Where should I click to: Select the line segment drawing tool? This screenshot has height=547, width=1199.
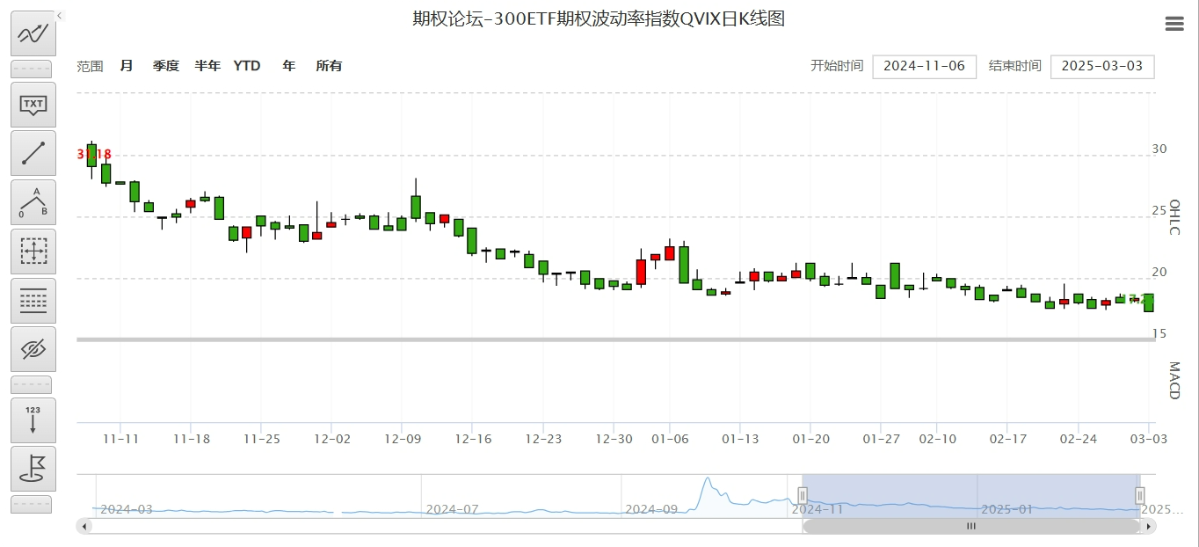tap(33, 153)
